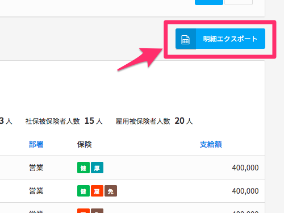
Task: Click the orange 雇 badge in the second row
Action: [97, 191]
